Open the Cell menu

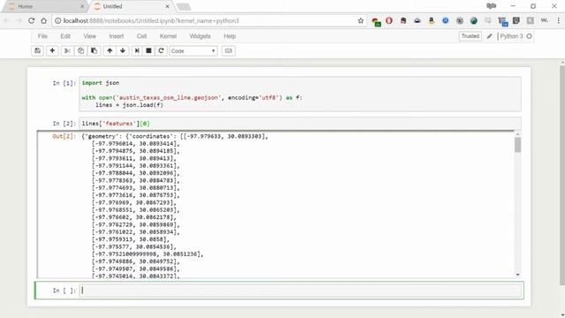coord(141,36)
